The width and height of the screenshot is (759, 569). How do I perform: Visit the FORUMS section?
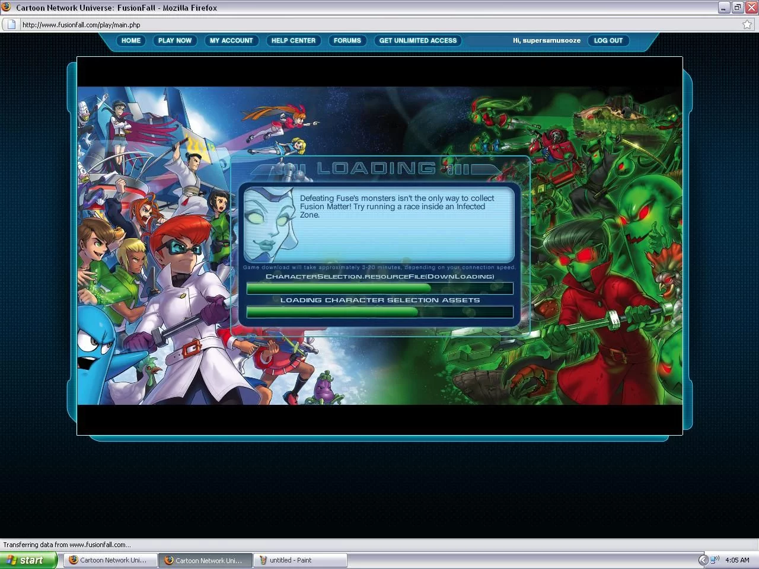347,40
